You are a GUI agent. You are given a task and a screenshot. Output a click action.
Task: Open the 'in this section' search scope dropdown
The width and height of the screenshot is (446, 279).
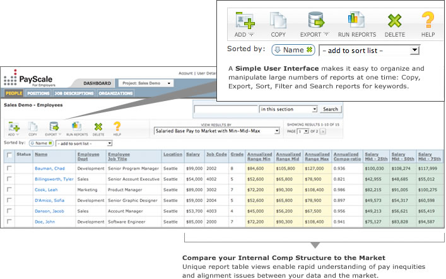pos(288,109)
